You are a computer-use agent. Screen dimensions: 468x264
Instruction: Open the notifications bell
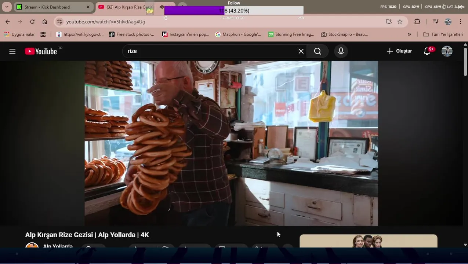click(427, 51)
